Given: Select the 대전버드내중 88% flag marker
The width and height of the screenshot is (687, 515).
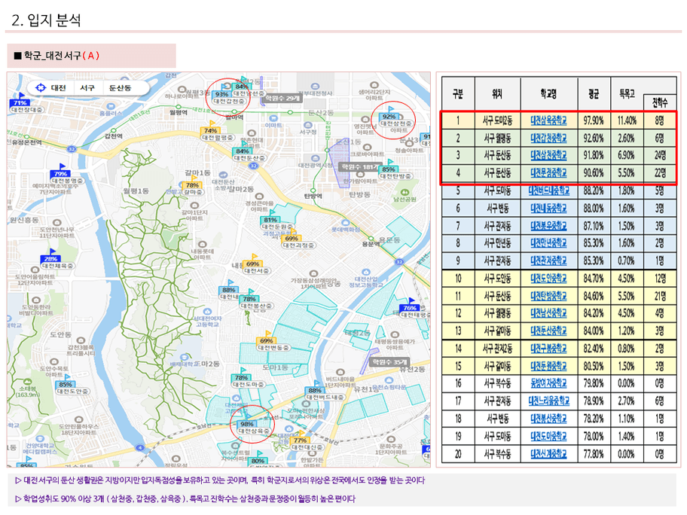Looking at the screenshot, I should (x=315, y=390).
